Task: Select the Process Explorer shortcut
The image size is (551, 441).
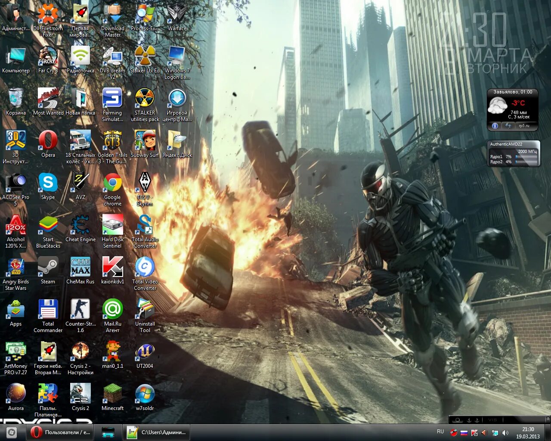Action: click(145, 17)
